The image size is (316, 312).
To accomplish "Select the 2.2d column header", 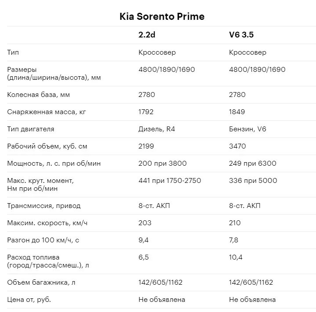I will (x=146, y=35).
